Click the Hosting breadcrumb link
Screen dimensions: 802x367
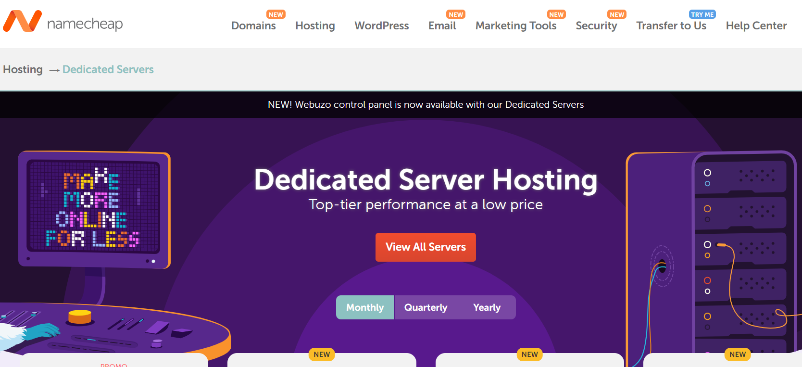pyautogui.click(x=23, y=69)
